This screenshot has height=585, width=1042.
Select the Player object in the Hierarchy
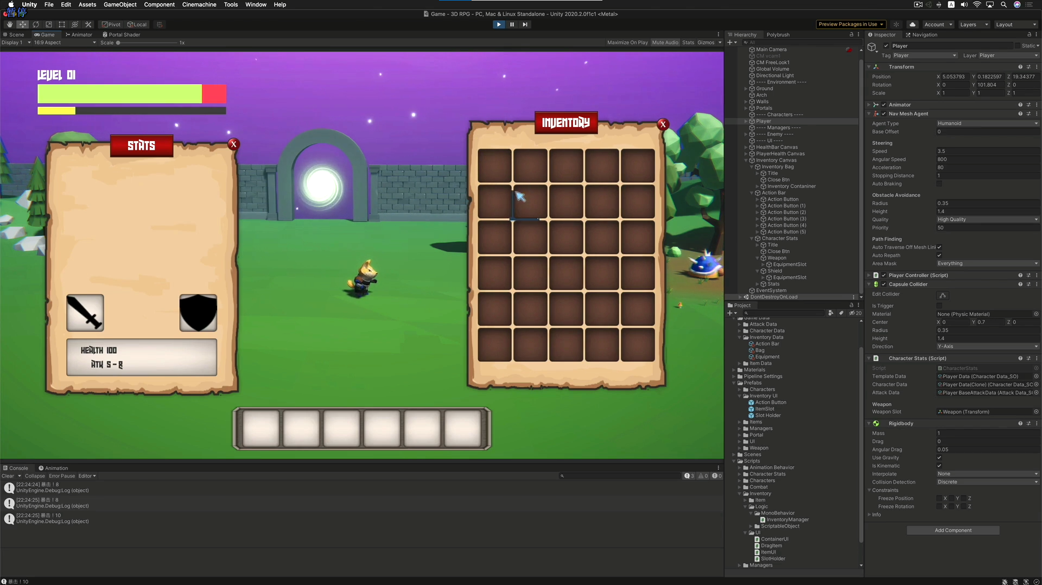pyautogui.click(x=763, y=121)
